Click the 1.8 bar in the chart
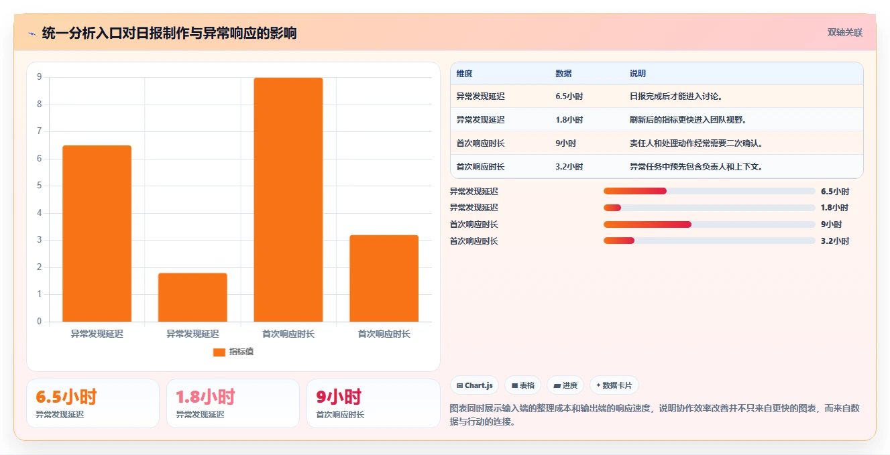The height and width of the screenshot is (455, 890). tap(192, 297)
